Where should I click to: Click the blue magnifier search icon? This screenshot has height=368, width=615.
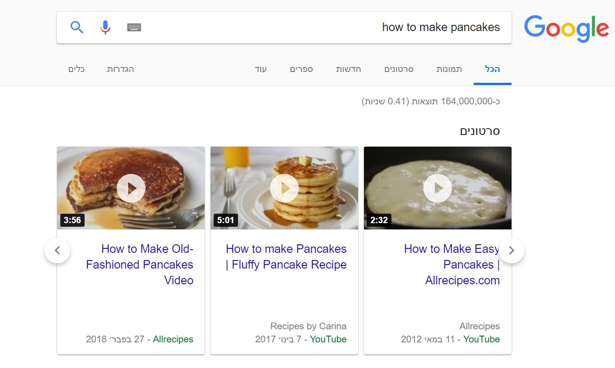pos(77,27)
